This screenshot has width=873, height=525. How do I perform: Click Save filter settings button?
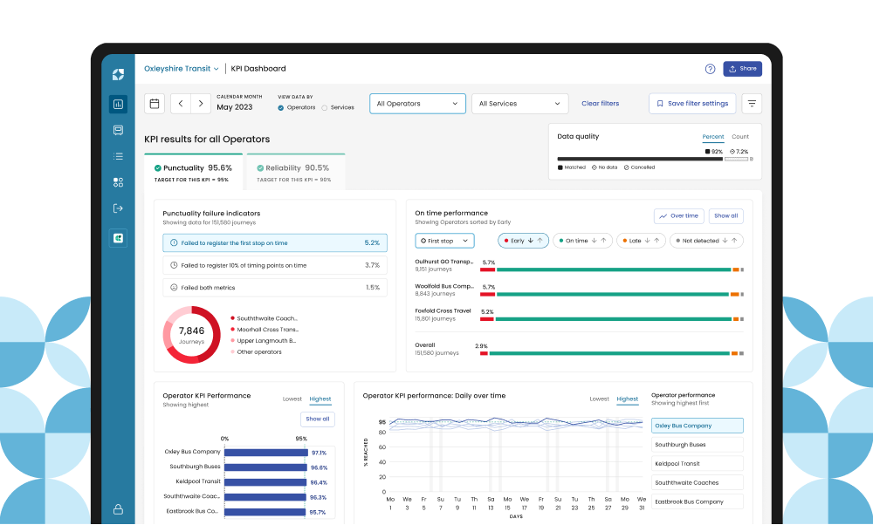[x=692, y=104]
